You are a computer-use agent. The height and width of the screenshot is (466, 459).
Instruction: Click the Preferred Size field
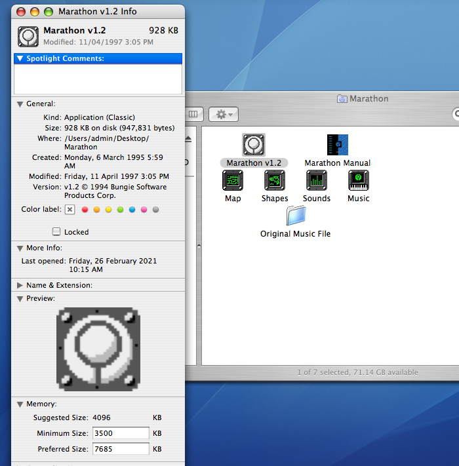(121, 449)
